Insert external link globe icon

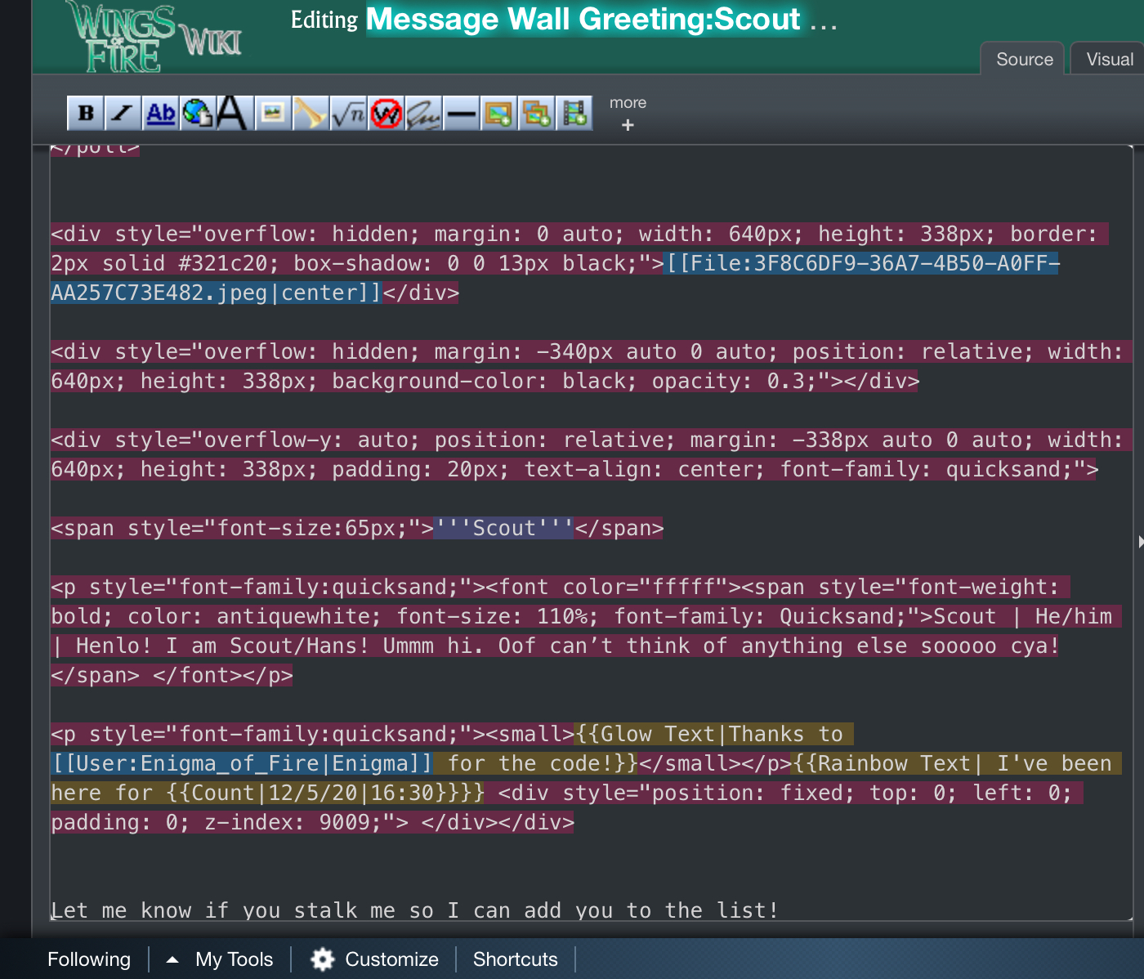197,114
